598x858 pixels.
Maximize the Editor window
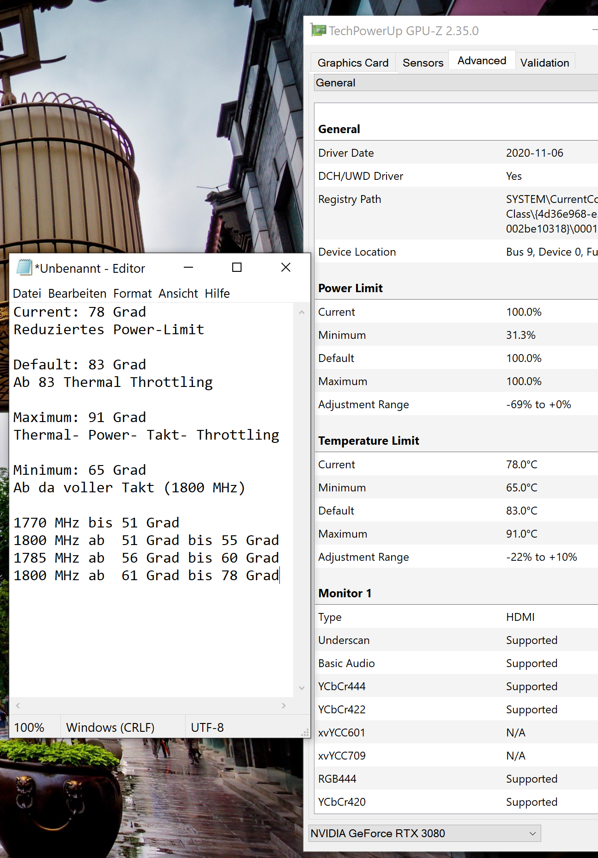(x=237, y=268)
